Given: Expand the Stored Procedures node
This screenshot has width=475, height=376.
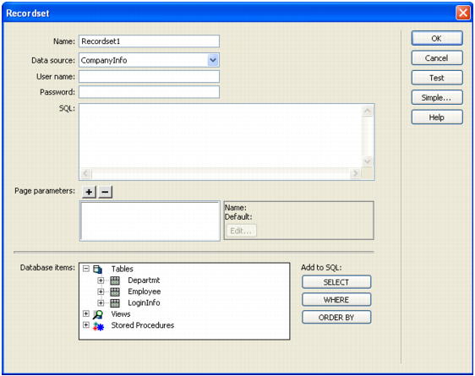Looking at the screenshot, I should point(86,324).
